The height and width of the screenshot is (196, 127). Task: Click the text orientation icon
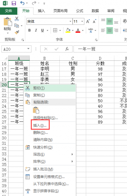coord(125,21)
